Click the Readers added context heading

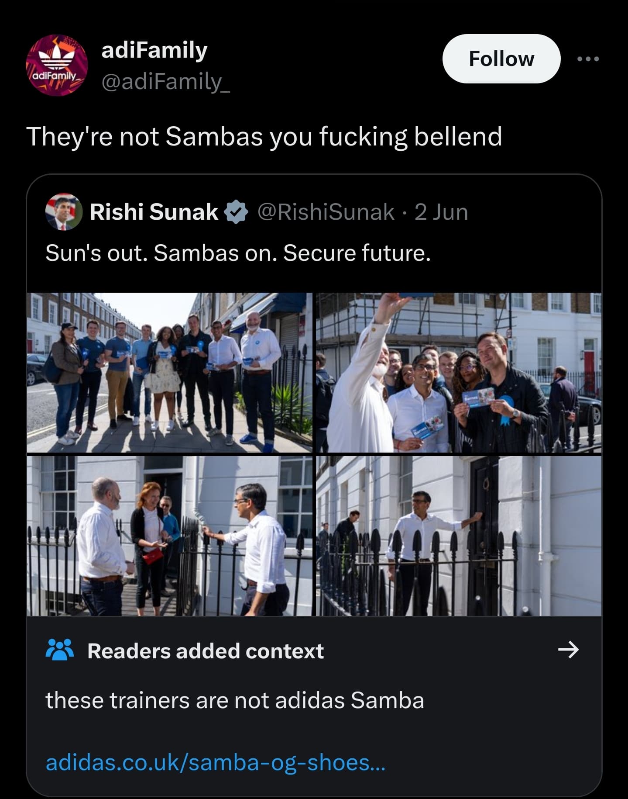pos(206,651)
